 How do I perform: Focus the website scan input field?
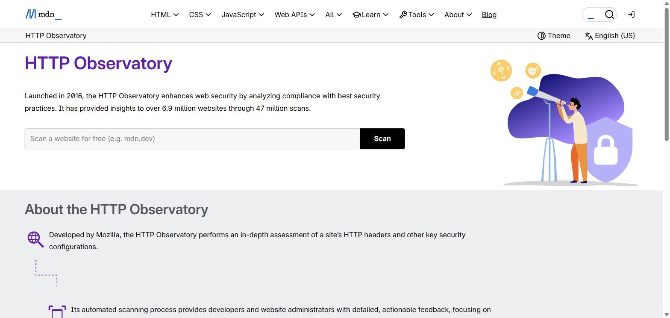coord(192,138)
